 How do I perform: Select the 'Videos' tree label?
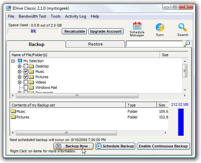(41, 82)
